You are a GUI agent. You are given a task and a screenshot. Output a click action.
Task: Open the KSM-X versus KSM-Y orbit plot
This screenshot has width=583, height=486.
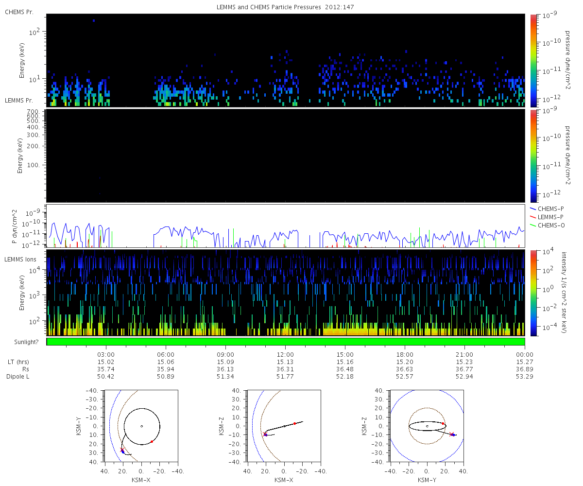[x=141, y=426]
